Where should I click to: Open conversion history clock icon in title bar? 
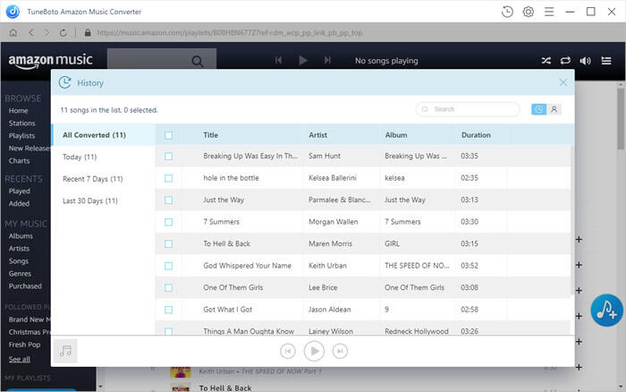[x=507, y=12]
